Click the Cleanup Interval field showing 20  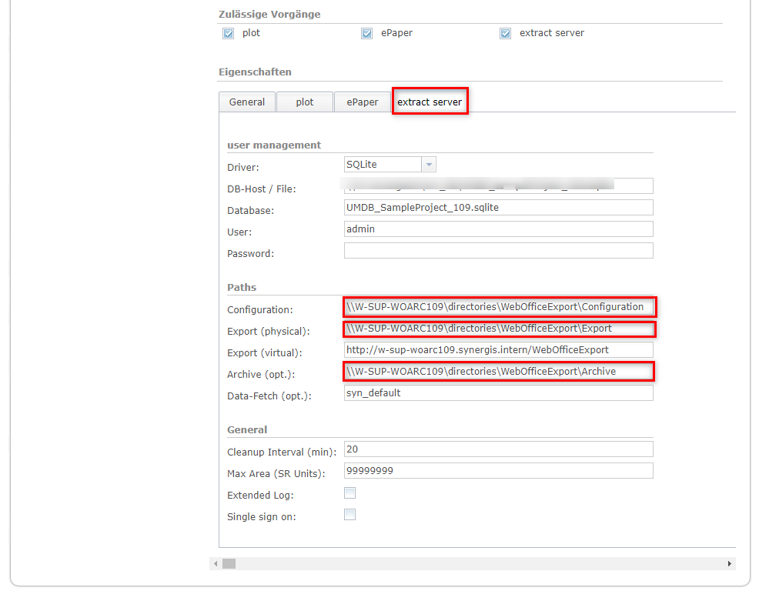pyautogui.click(x=498, y=449)
